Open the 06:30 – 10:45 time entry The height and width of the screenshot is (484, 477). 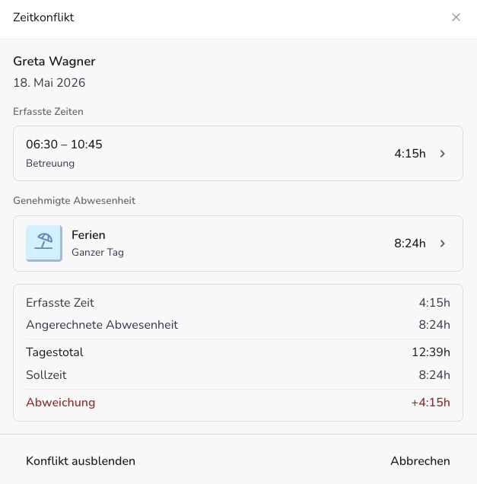[x=238, y=154]
